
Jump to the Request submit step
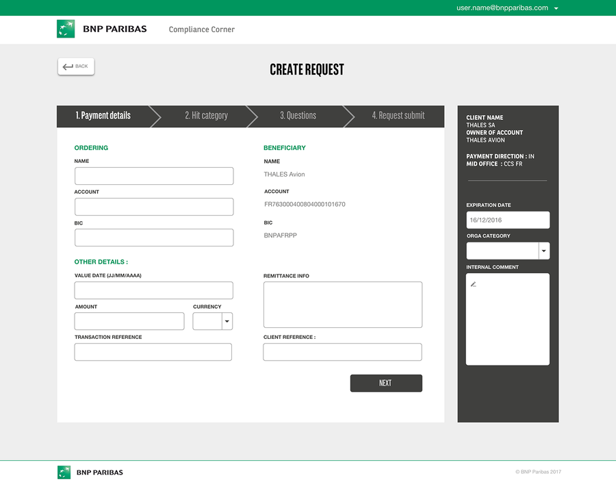[x=398, y=116]
